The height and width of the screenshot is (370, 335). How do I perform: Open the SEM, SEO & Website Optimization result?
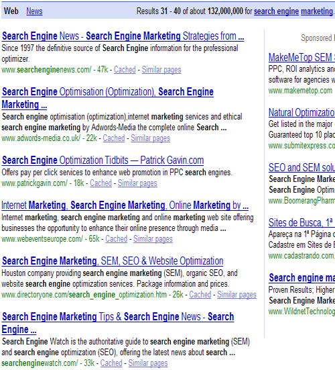pyautogui.click(x=113, y=261)
